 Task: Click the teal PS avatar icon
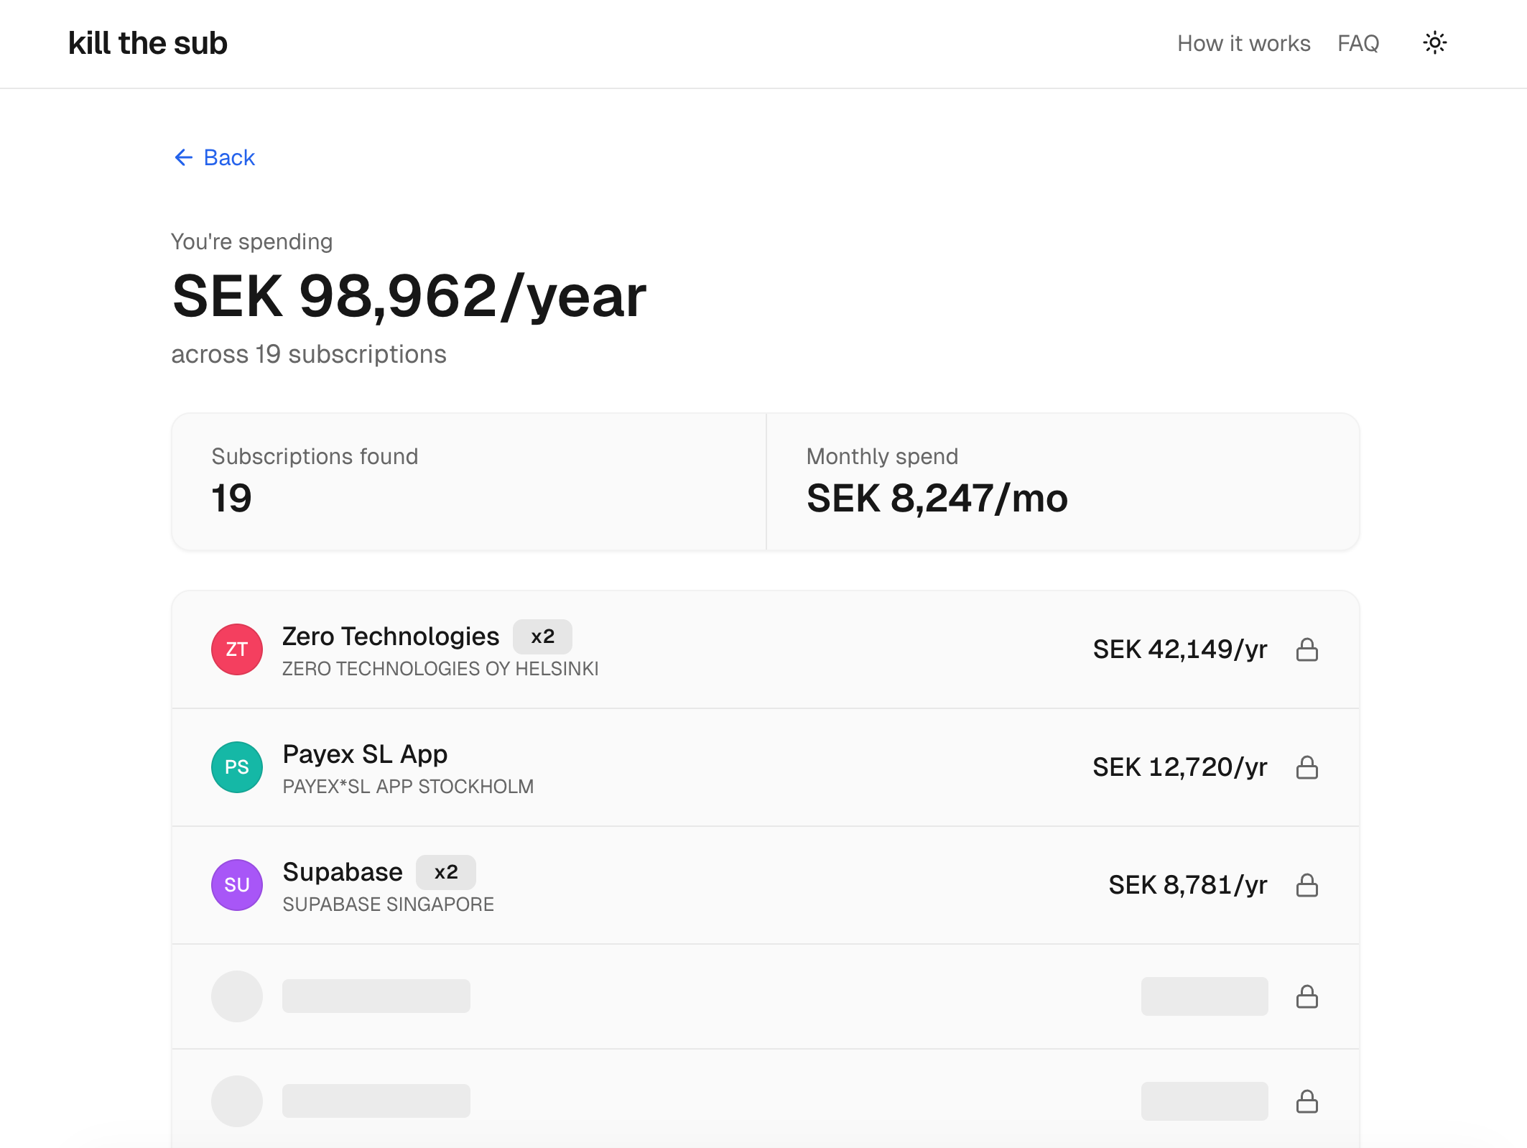[236, 767]
